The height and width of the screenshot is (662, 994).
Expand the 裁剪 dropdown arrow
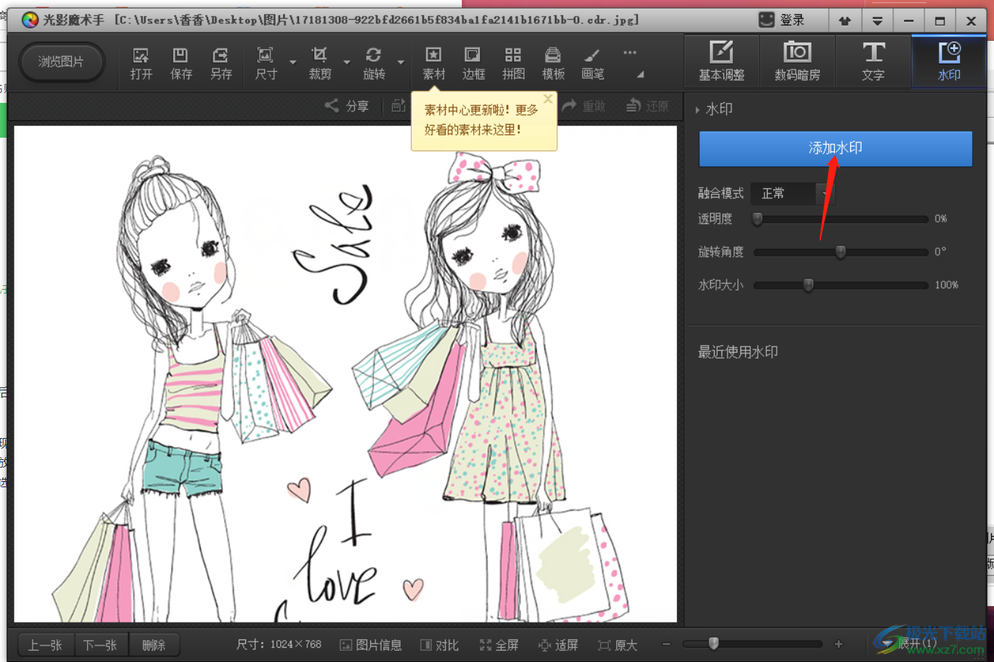347,63
